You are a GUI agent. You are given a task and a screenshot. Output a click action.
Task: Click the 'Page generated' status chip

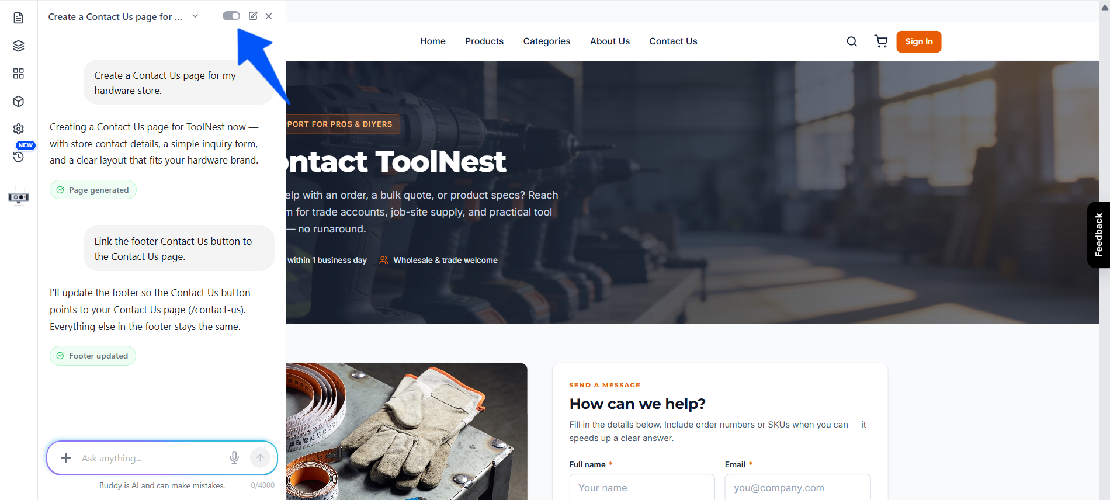tap(93, 190)
